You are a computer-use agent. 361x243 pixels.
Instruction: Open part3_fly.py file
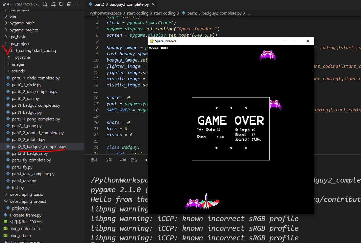click(22, 167)
